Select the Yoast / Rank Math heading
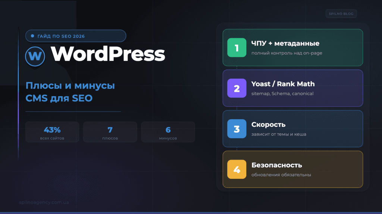The height and width of the screenshot is (214, 382). point(283,84)
